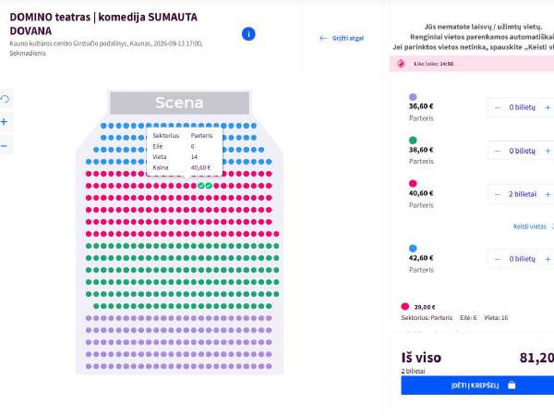Viewport: 554px width, 416px height.
Task: Click the purple 36,60 € price swatch
Action: (x=413, y=97)
